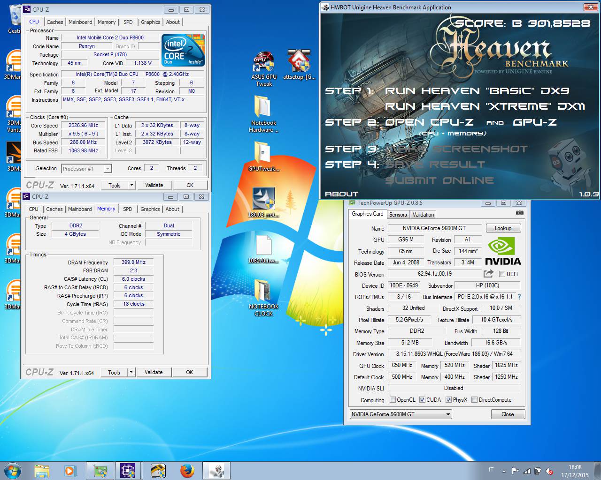Screen dimensions: 601x480
Task: Click the network signal tray icon
Action: (527, 471)
